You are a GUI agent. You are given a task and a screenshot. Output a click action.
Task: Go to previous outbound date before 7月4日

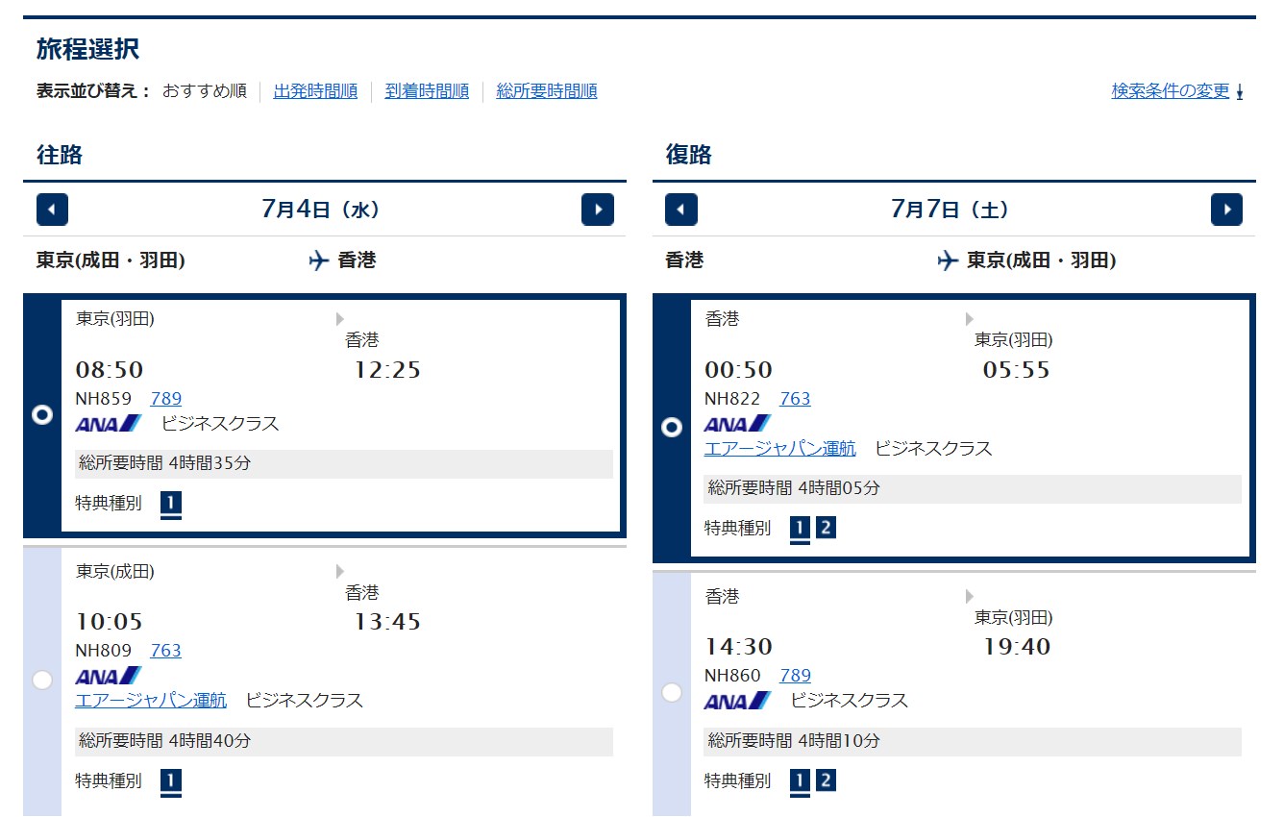[53, 210]
